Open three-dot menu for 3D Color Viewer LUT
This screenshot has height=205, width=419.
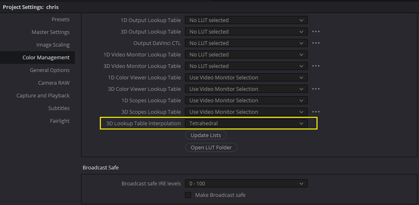(316, 89)
